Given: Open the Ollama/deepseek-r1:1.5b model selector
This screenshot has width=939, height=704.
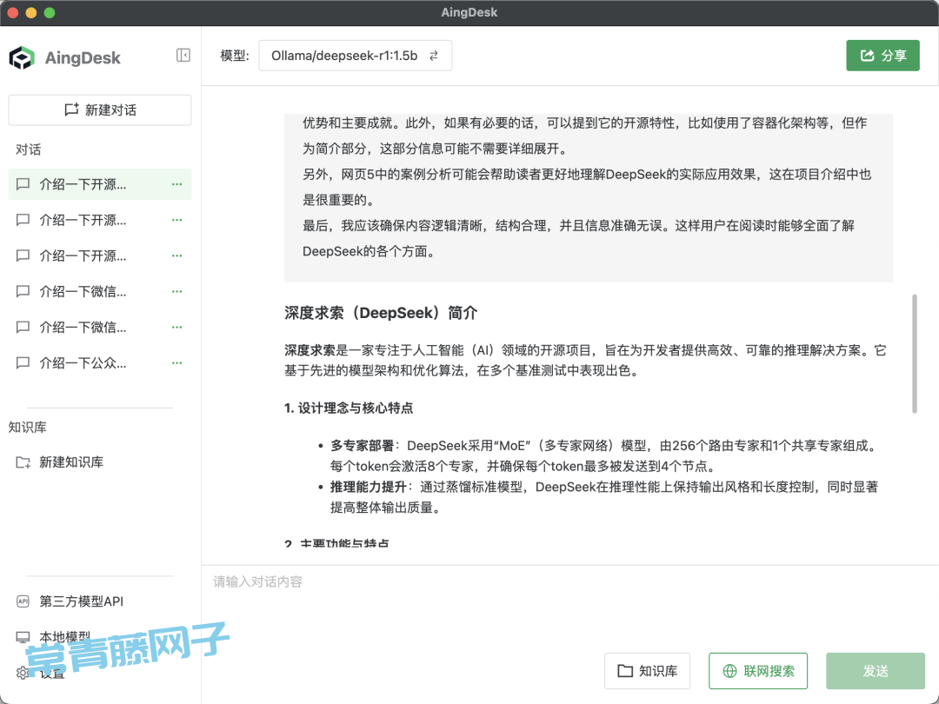Looking at the screenshot, I should 355,56.
